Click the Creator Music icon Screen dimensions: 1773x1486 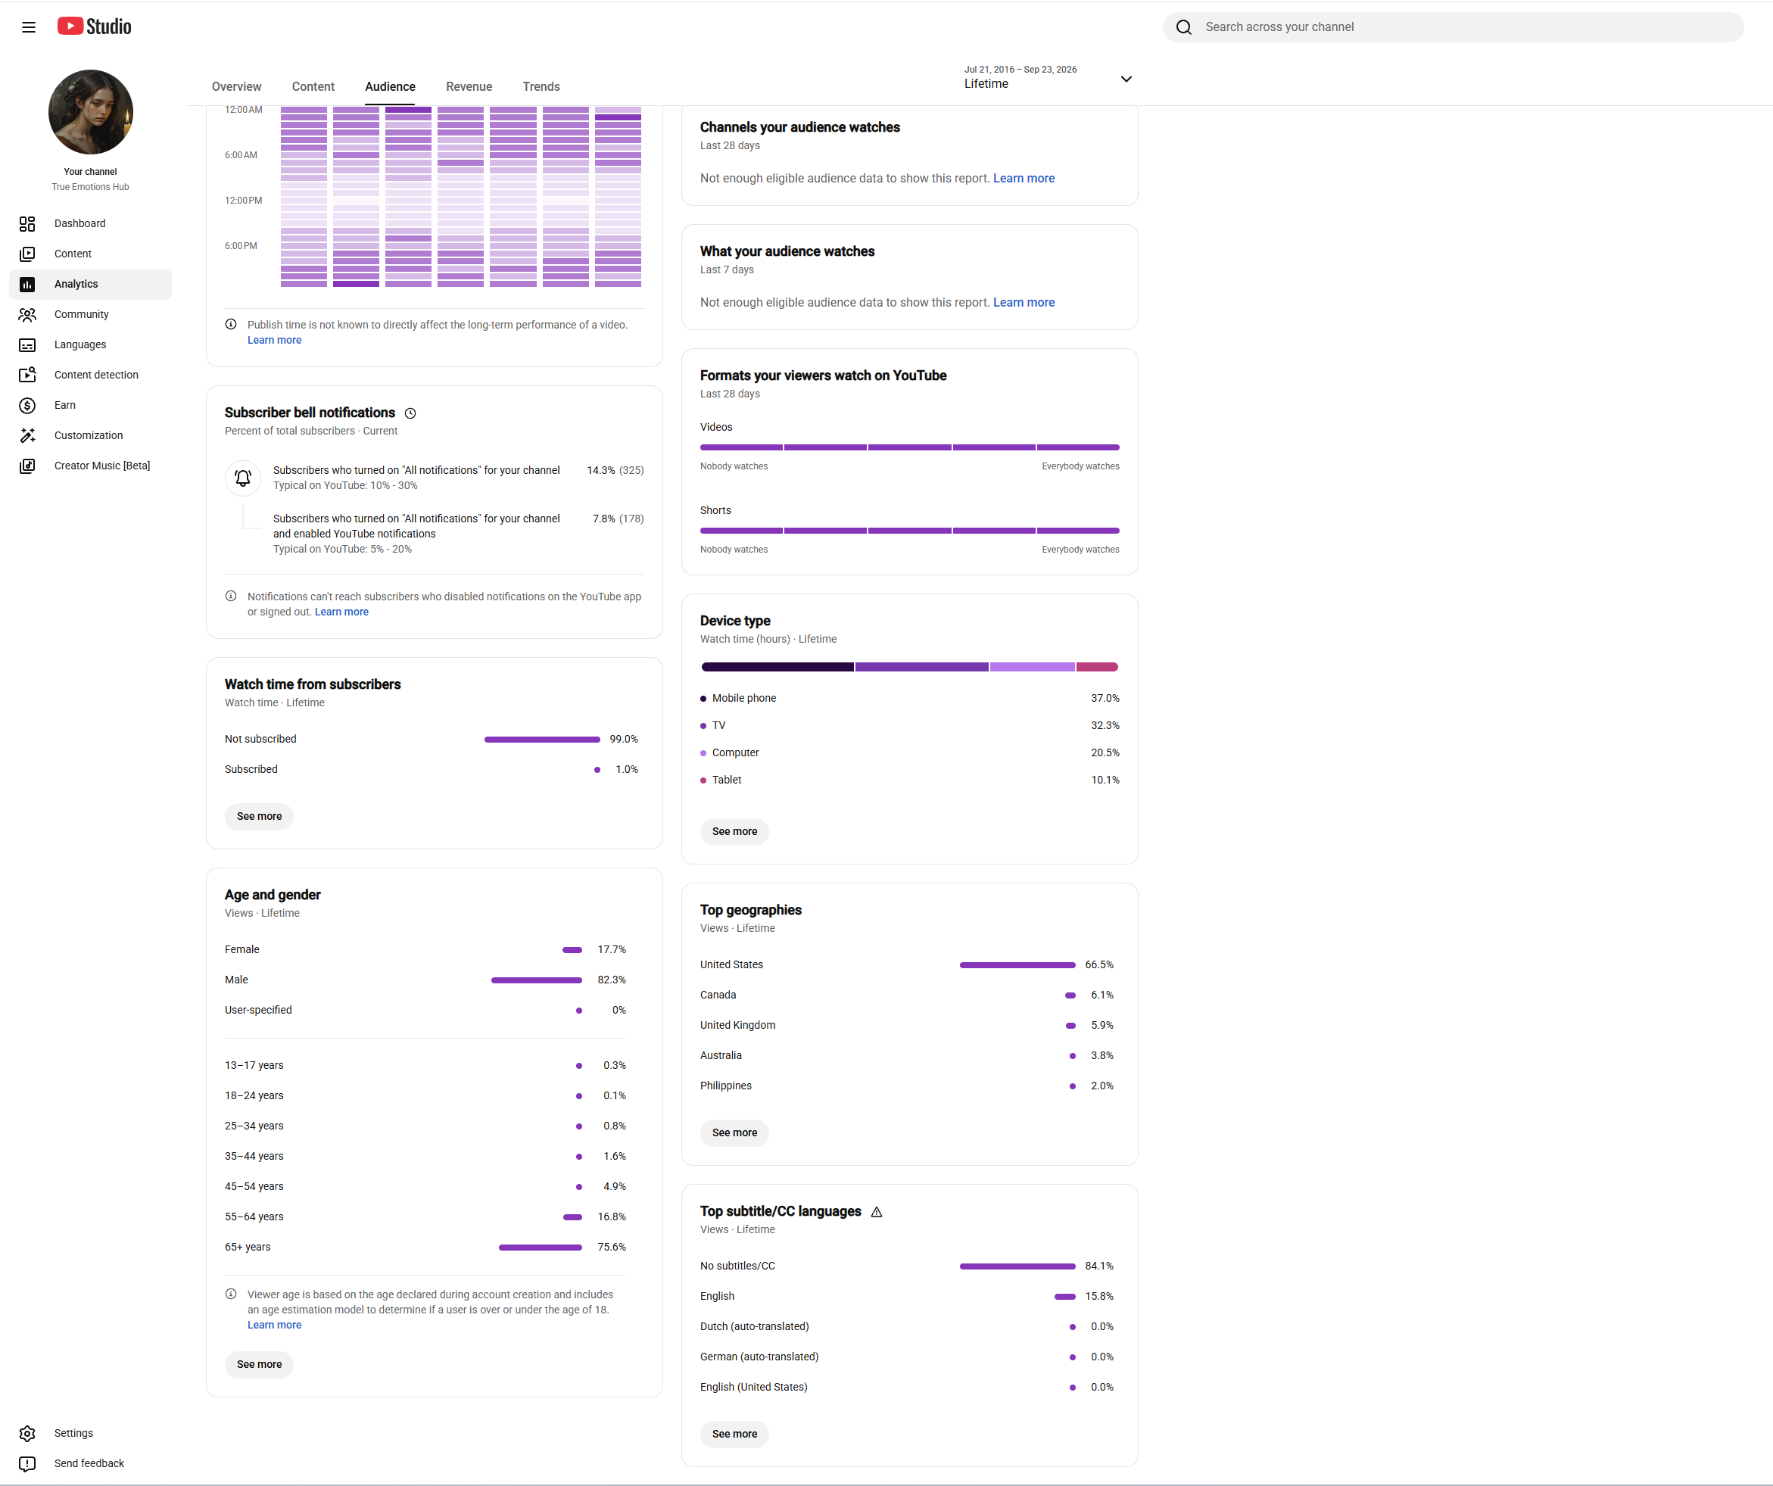point(27,466)
